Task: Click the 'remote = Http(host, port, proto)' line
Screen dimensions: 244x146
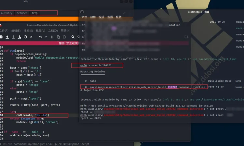Action: coord(35,105)
